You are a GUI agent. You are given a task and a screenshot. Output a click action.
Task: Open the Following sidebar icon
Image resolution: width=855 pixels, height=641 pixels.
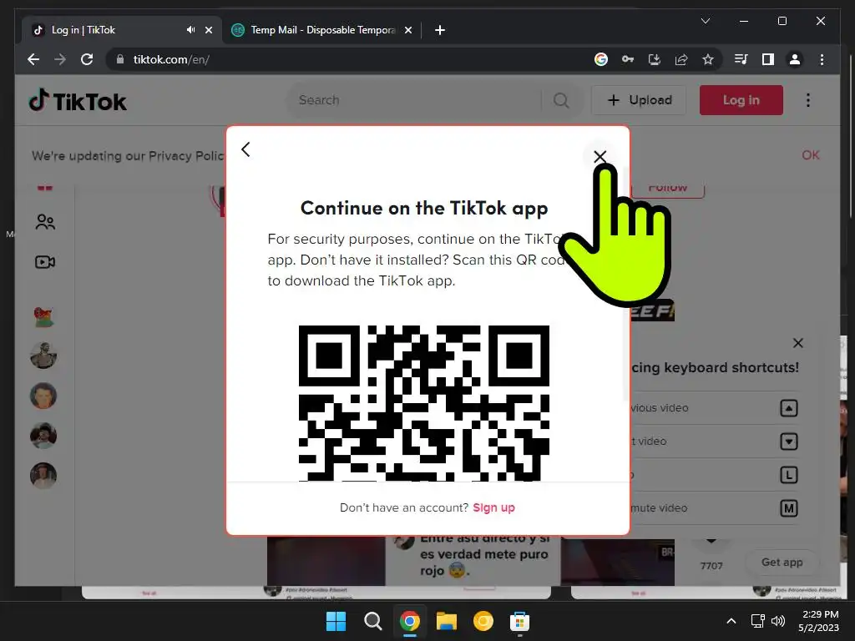[x=45, y=222]
